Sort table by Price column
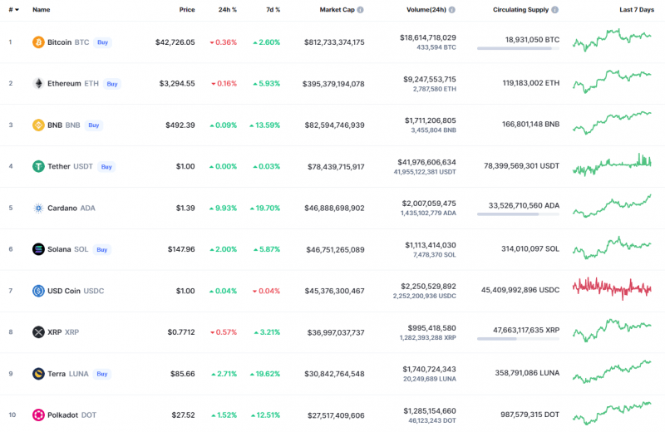 [187, 10]
